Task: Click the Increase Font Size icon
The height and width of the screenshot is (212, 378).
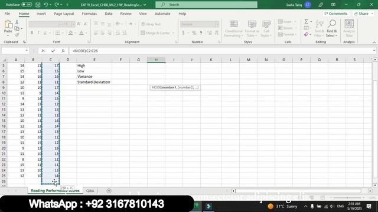Action: point(79,24)
